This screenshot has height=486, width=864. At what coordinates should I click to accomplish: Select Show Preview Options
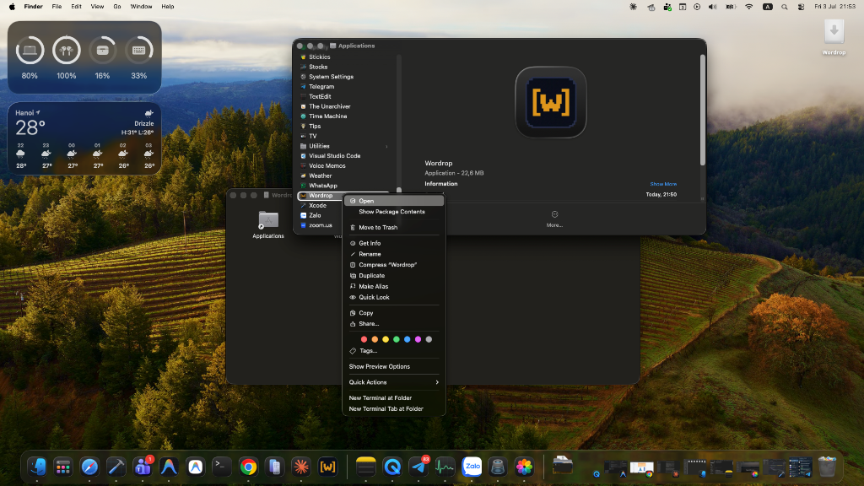point(394,366)
